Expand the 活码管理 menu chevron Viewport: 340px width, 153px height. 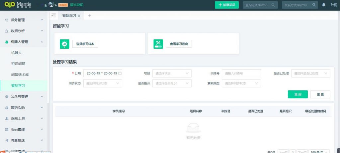tap(42, 129)
